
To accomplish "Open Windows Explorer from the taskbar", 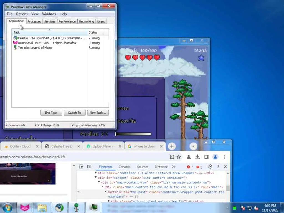I will coord(42,208).
